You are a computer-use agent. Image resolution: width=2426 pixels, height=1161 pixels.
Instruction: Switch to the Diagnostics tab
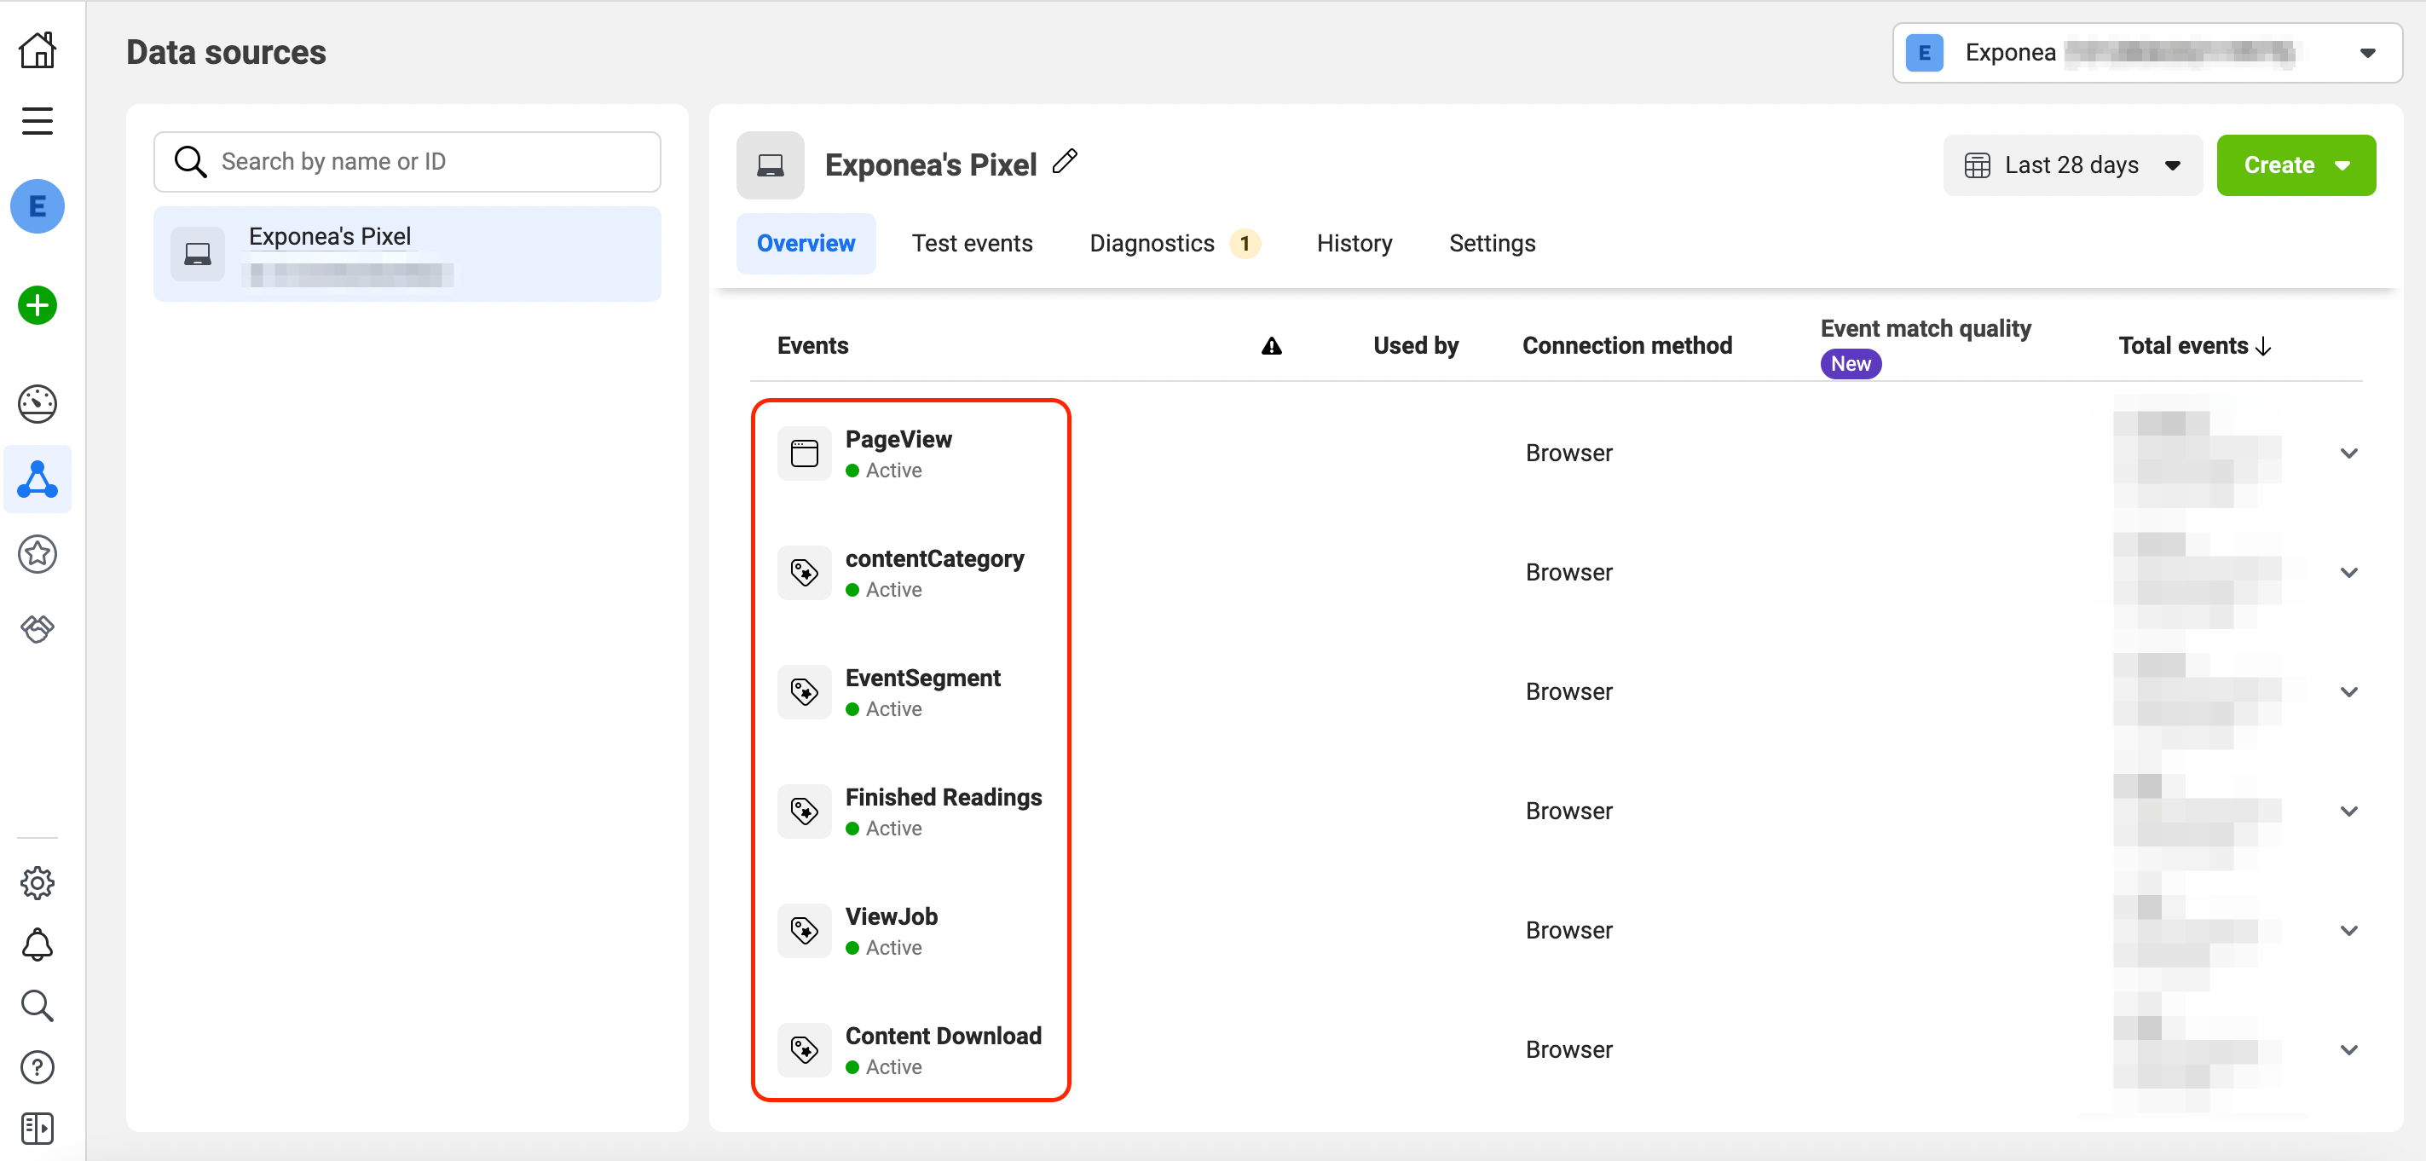(x=1151, y=244)
